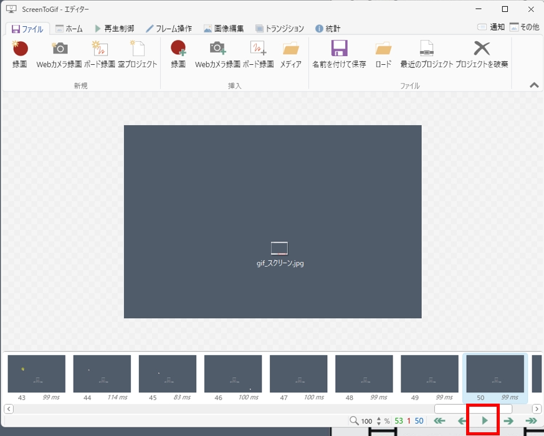Click the horizontal frame list scrollbar
This screenshot has height=436, width=544.
[472, 409]
